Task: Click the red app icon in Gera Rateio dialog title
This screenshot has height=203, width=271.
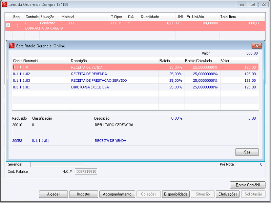Action: (x=12, y=46)
